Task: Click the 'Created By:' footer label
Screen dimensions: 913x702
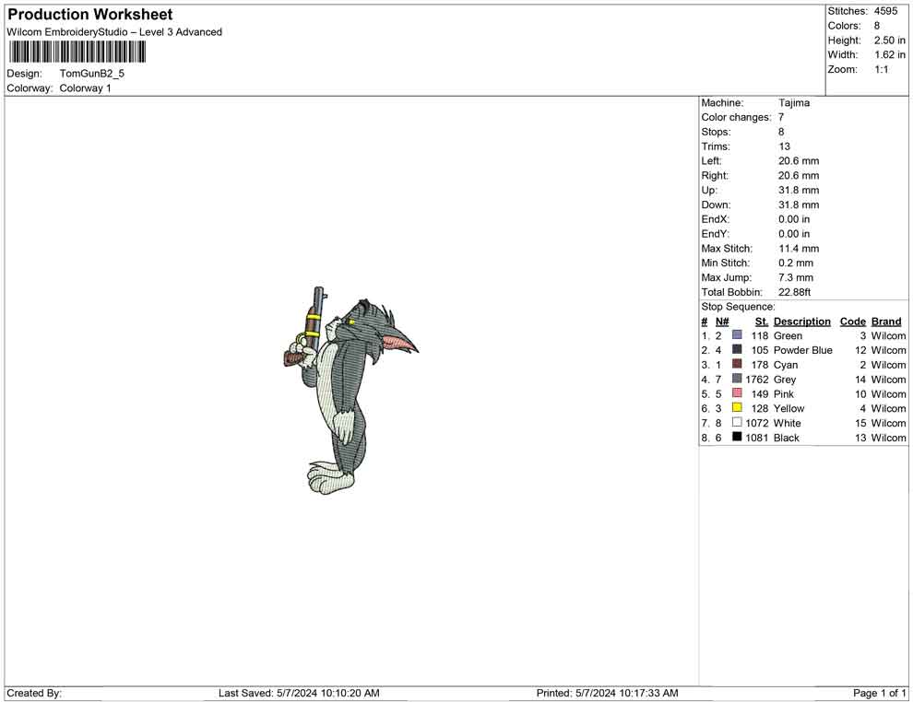Action: click(x=34, y=693)
